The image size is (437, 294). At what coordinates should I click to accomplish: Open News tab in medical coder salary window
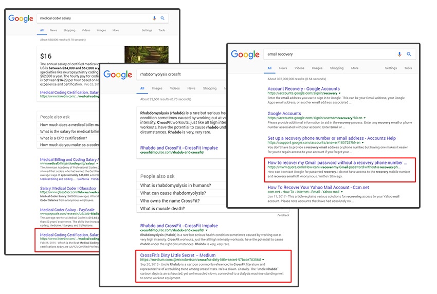(x=53, y=30)
